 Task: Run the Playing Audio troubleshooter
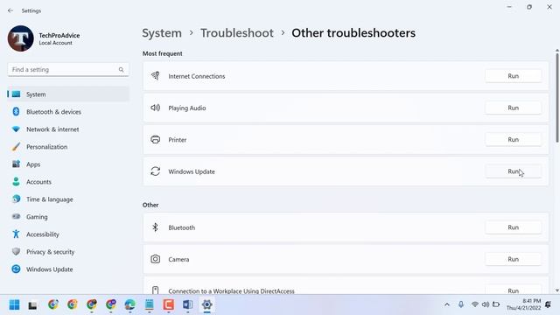514,108
